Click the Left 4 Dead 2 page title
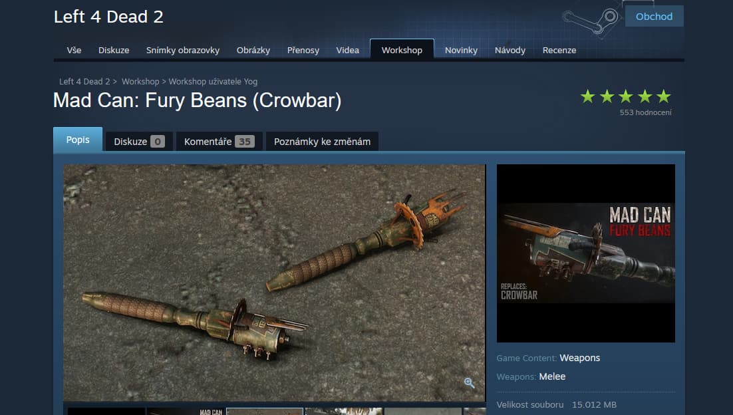 [108, 17]
